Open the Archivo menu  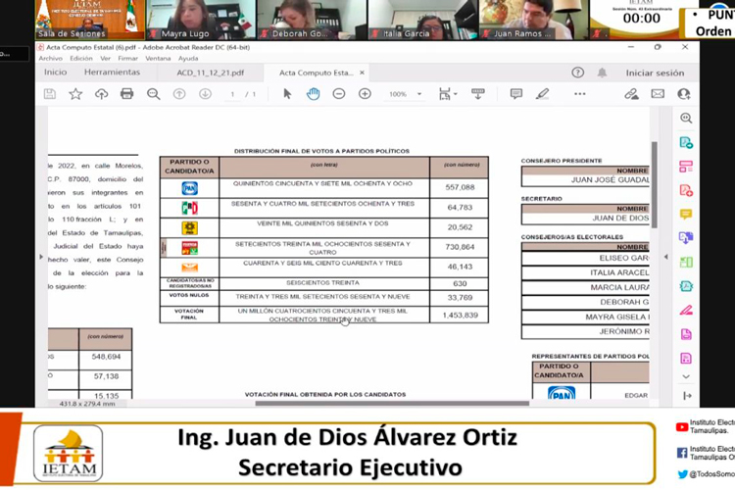[x=51, y=58]
